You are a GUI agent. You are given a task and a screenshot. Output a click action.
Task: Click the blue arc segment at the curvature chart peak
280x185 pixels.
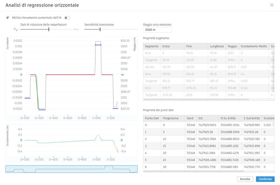click(x=98, y=45)
